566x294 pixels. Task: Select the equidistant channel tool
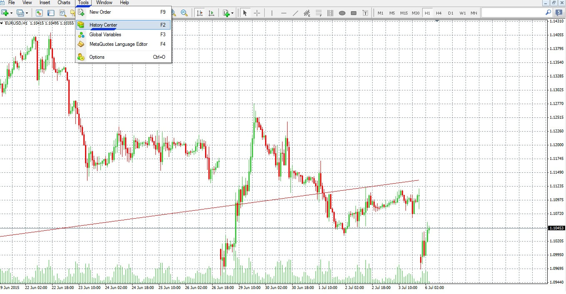[307, 13]
